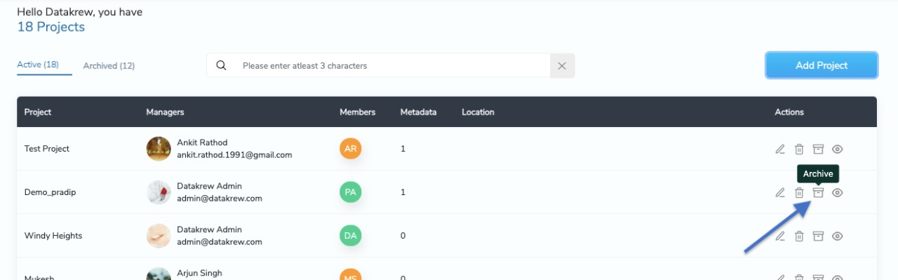Image resolution: width=898 pixels, height=280 pixels.
Task: Open Windy Heights' Datakrew Admin avatar
Action: [x=159, y=236]
